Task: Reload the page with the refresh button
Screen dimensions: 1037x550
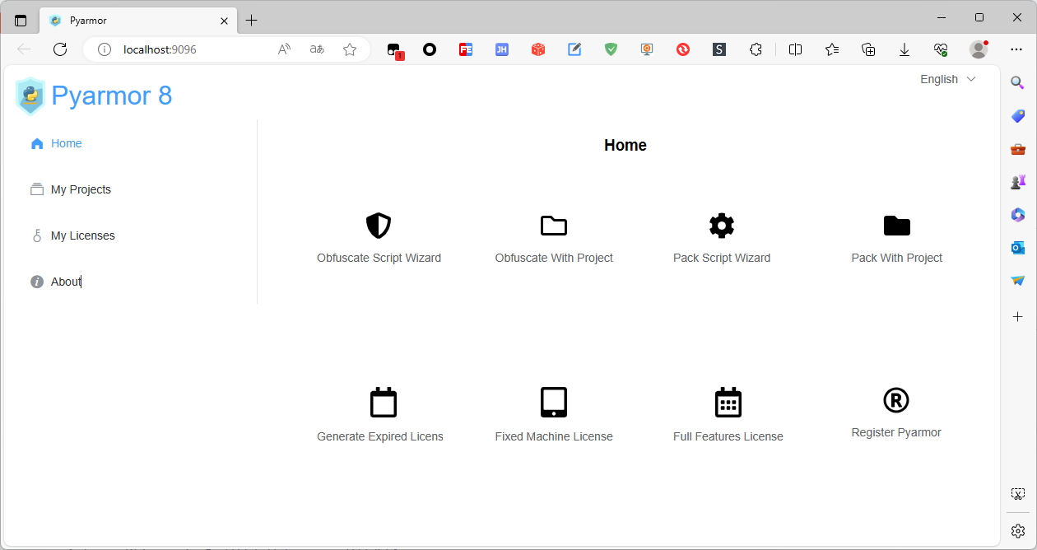Action: click(x=60, y=49)
